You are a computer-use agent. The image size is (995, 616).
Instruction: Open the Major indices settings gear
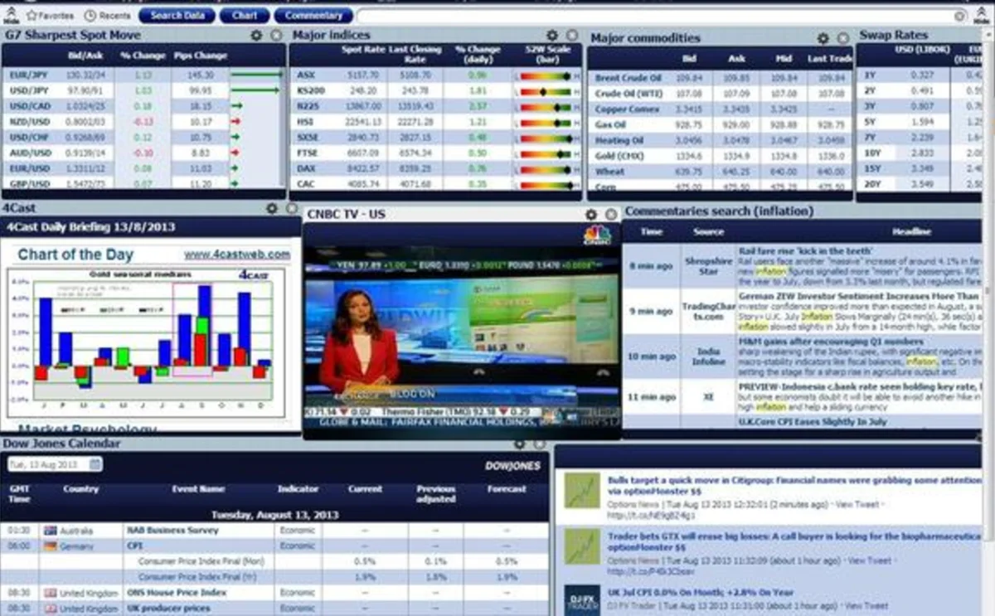click(x=552, y=35)
